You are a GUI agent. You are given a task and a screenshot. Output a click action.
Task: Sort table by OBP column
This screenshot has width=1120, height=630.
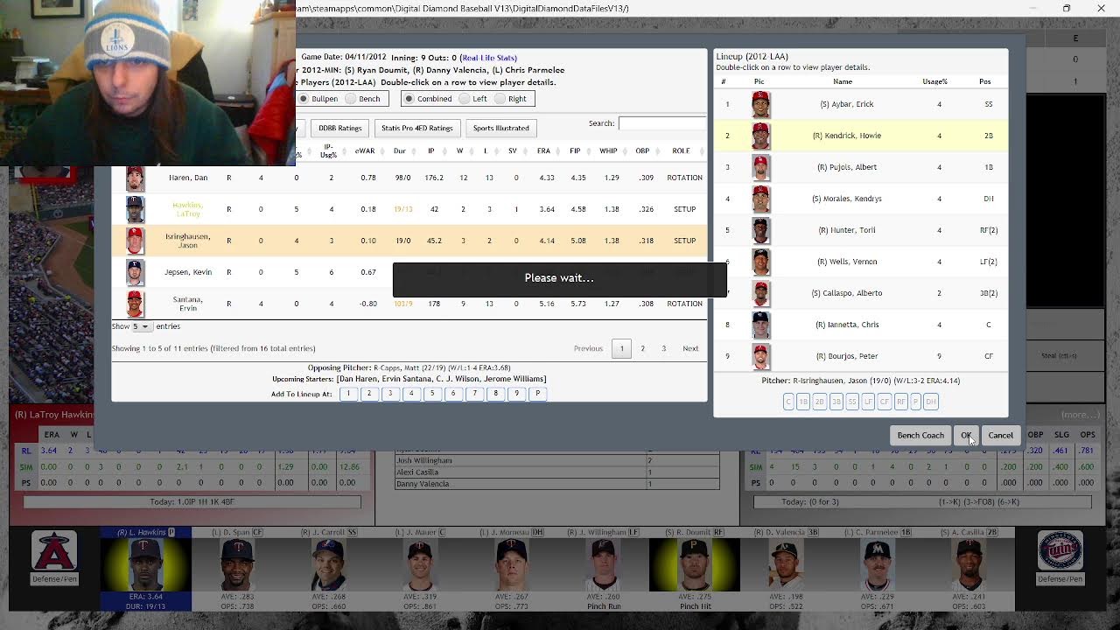pos(642,150)
